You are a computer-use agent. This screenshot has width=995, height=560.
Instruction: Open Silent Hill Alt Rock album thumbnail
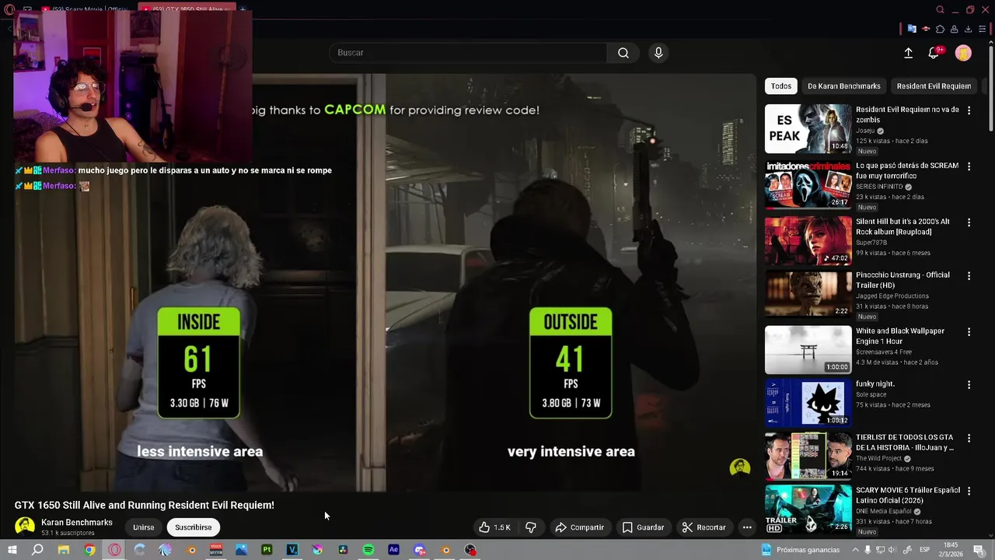pyautogui.click(x=808, y=240)
